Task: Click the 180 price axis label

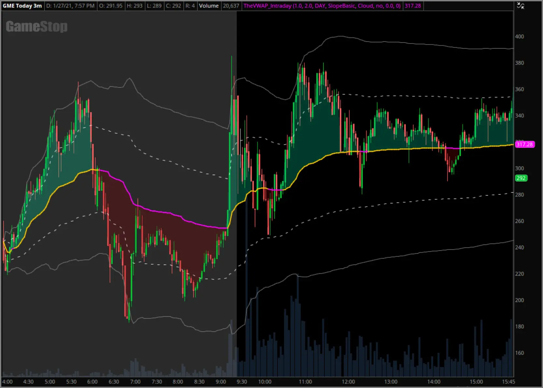Action: tap(520, 326)
